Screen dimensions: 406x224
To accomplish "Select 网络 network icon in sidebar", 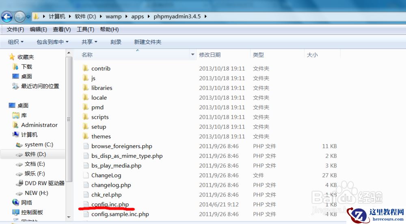I will tap(16, 202).
